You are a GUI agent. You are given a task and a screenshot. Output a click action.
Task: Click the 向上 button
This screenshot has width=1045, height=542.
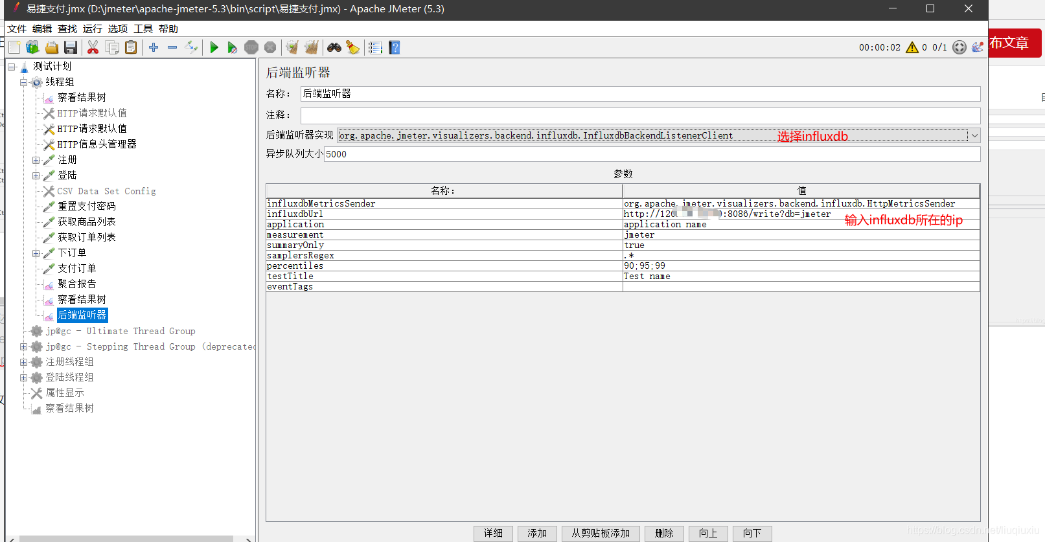point(708,534)
